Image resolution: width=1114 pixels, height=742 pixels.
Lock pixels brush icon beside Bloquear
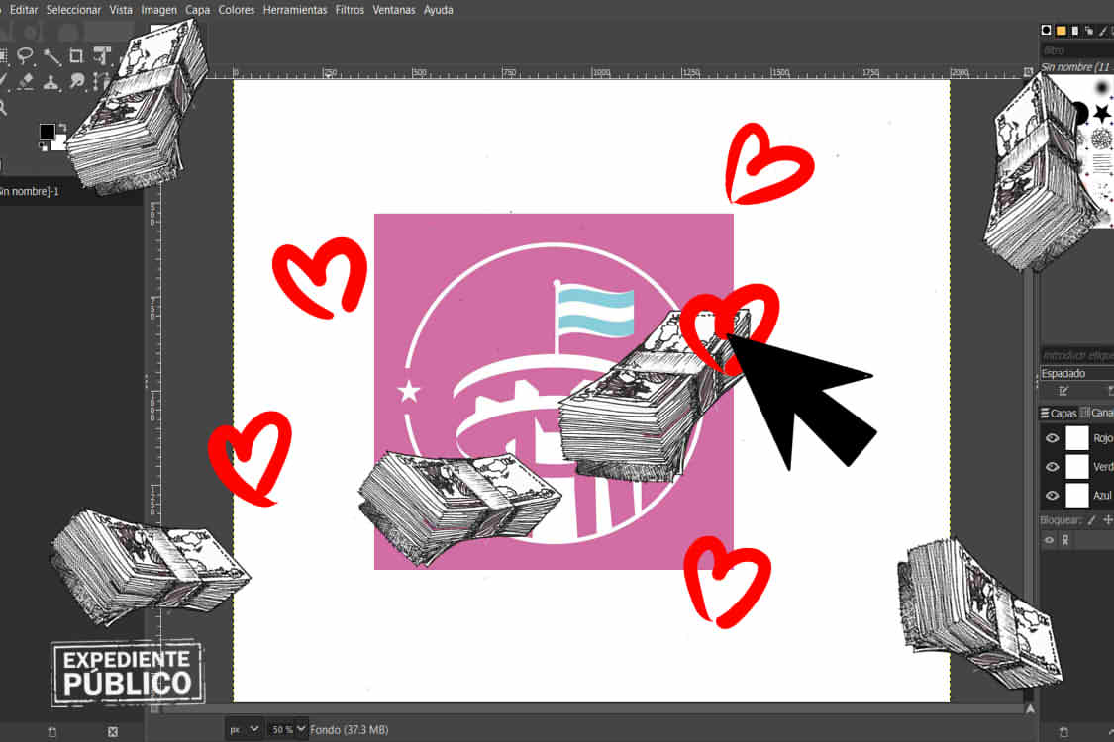[1092, 520]
